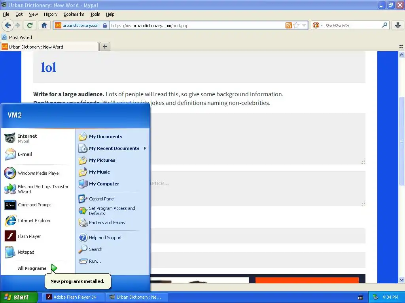Open My Documents folder
Viewport: 405px width, 303px height.
click(x=113, y=137)
